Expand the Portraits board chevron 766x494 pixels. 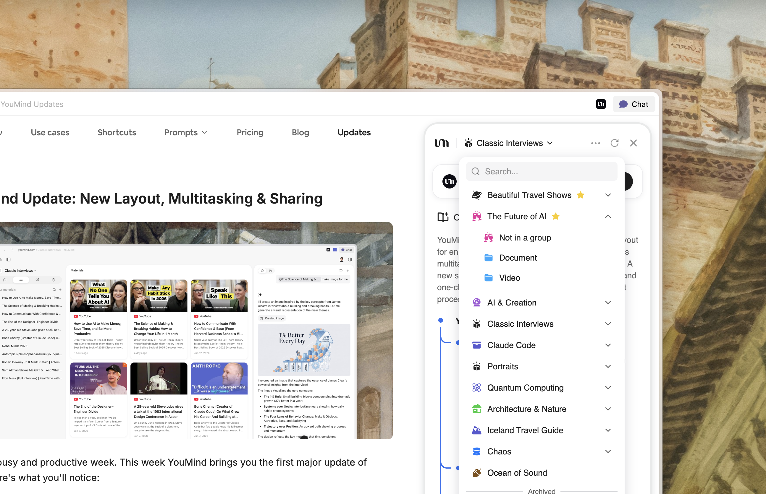(x=607, y=366)
